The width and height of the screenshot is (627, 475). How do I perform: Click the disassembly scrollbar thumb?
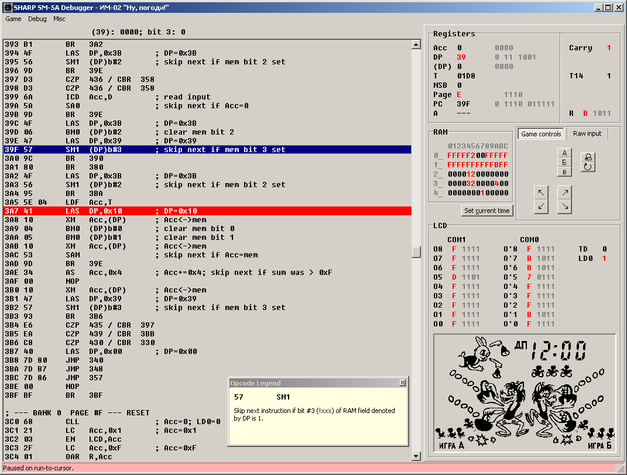pyautogui.click(x=416, y=252)
